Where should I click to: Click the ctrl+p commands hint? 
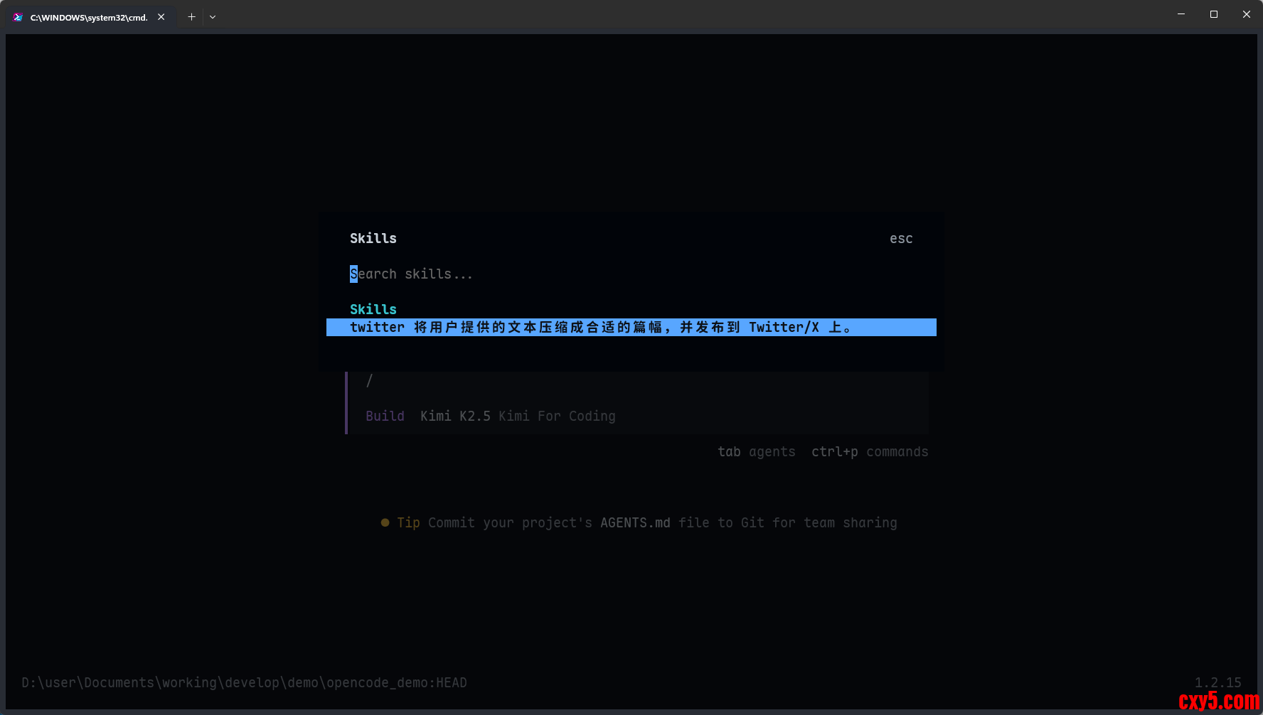[x=869, y=452]
